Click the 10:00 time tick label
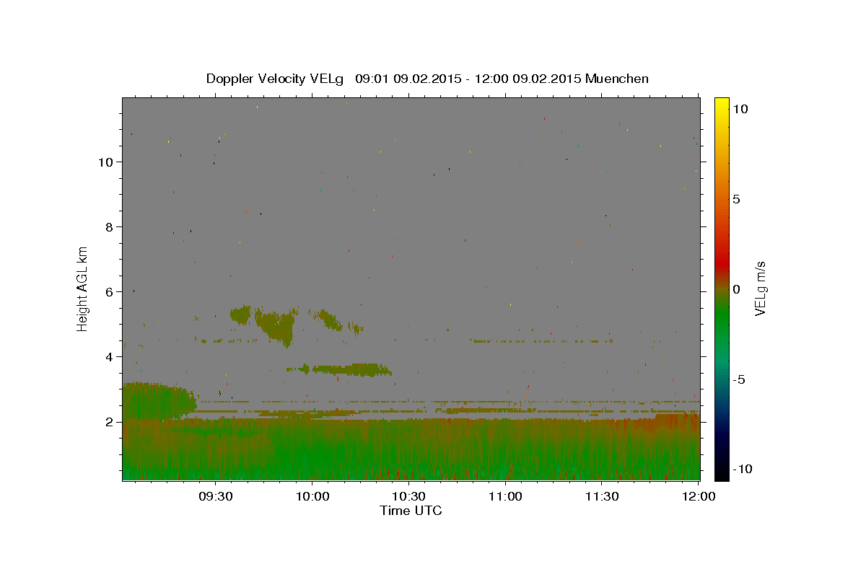 [x=312, y=497]
